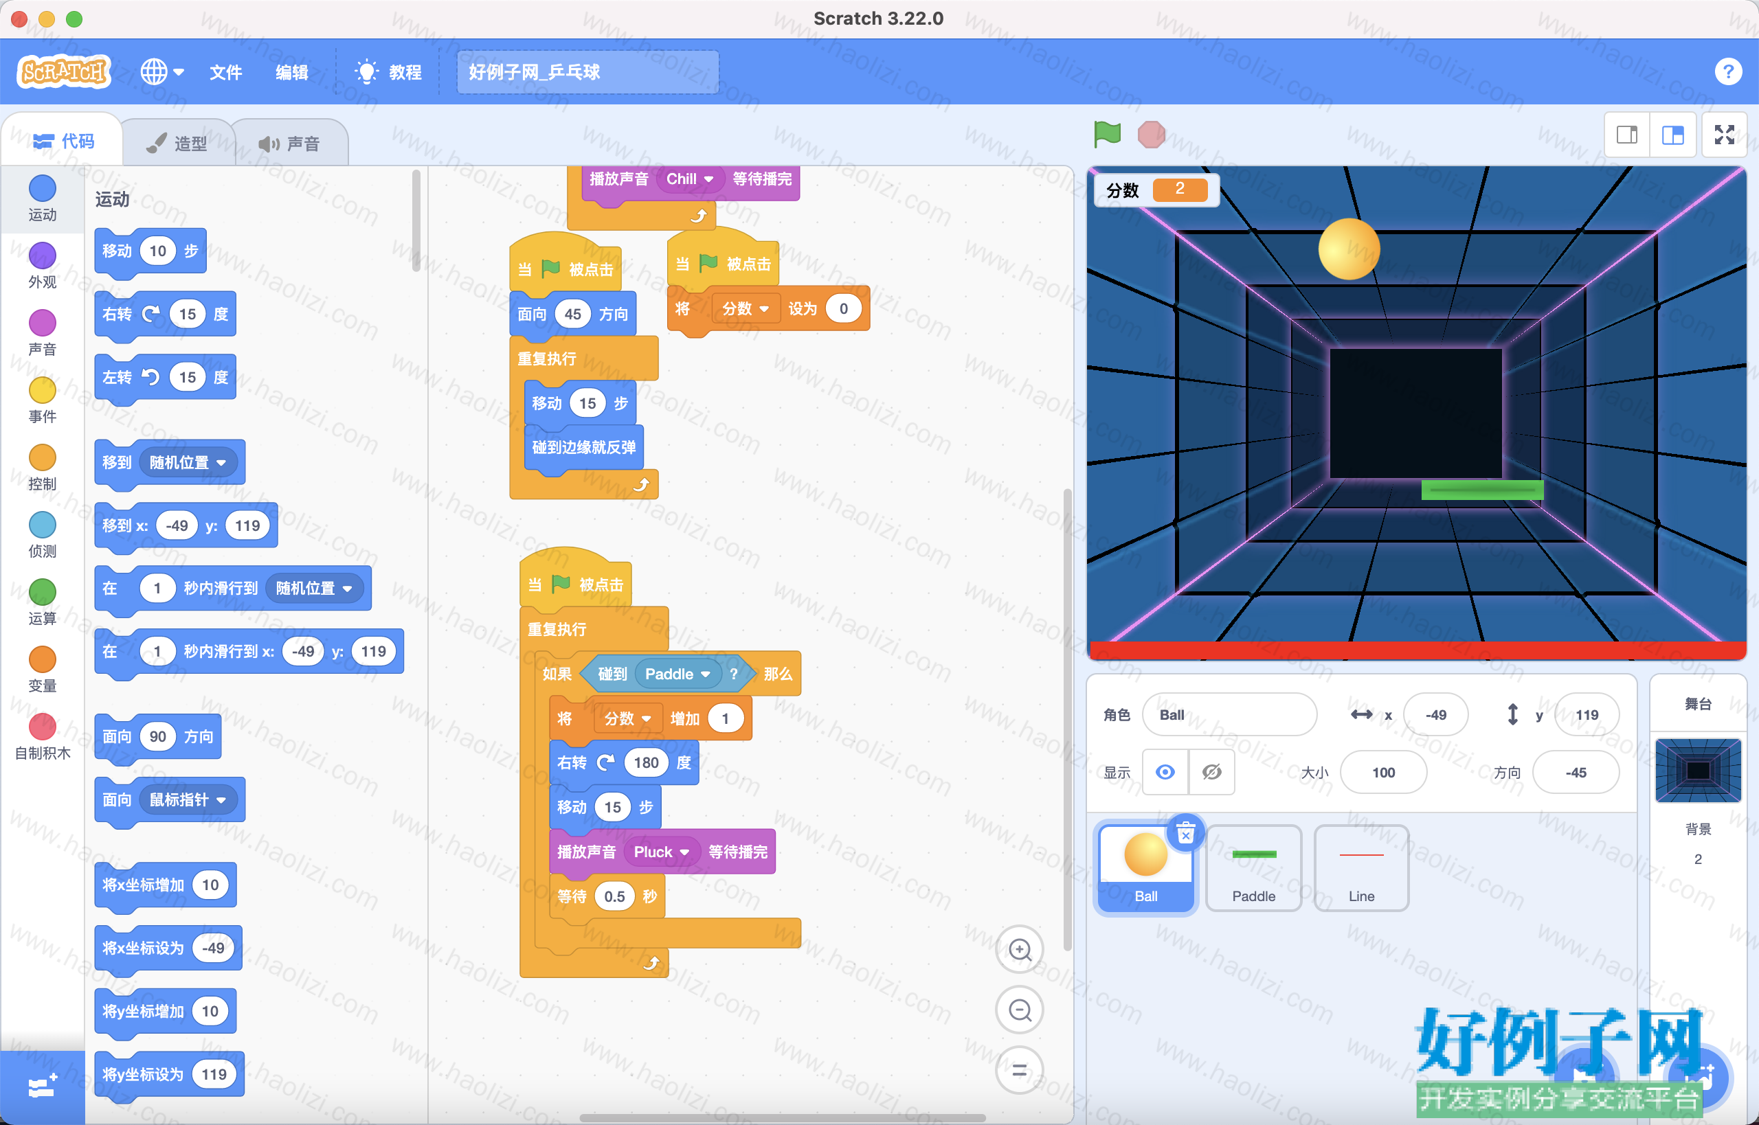The width and height of the screenshot is (1759, 1125).
Task: Open the Pluck sound dropdown
Action: coord(662,852)
